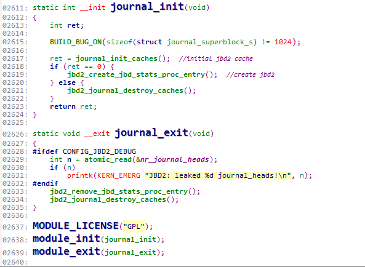
Task: Click the __init annotation in red
Action: (x=93, y=7)
